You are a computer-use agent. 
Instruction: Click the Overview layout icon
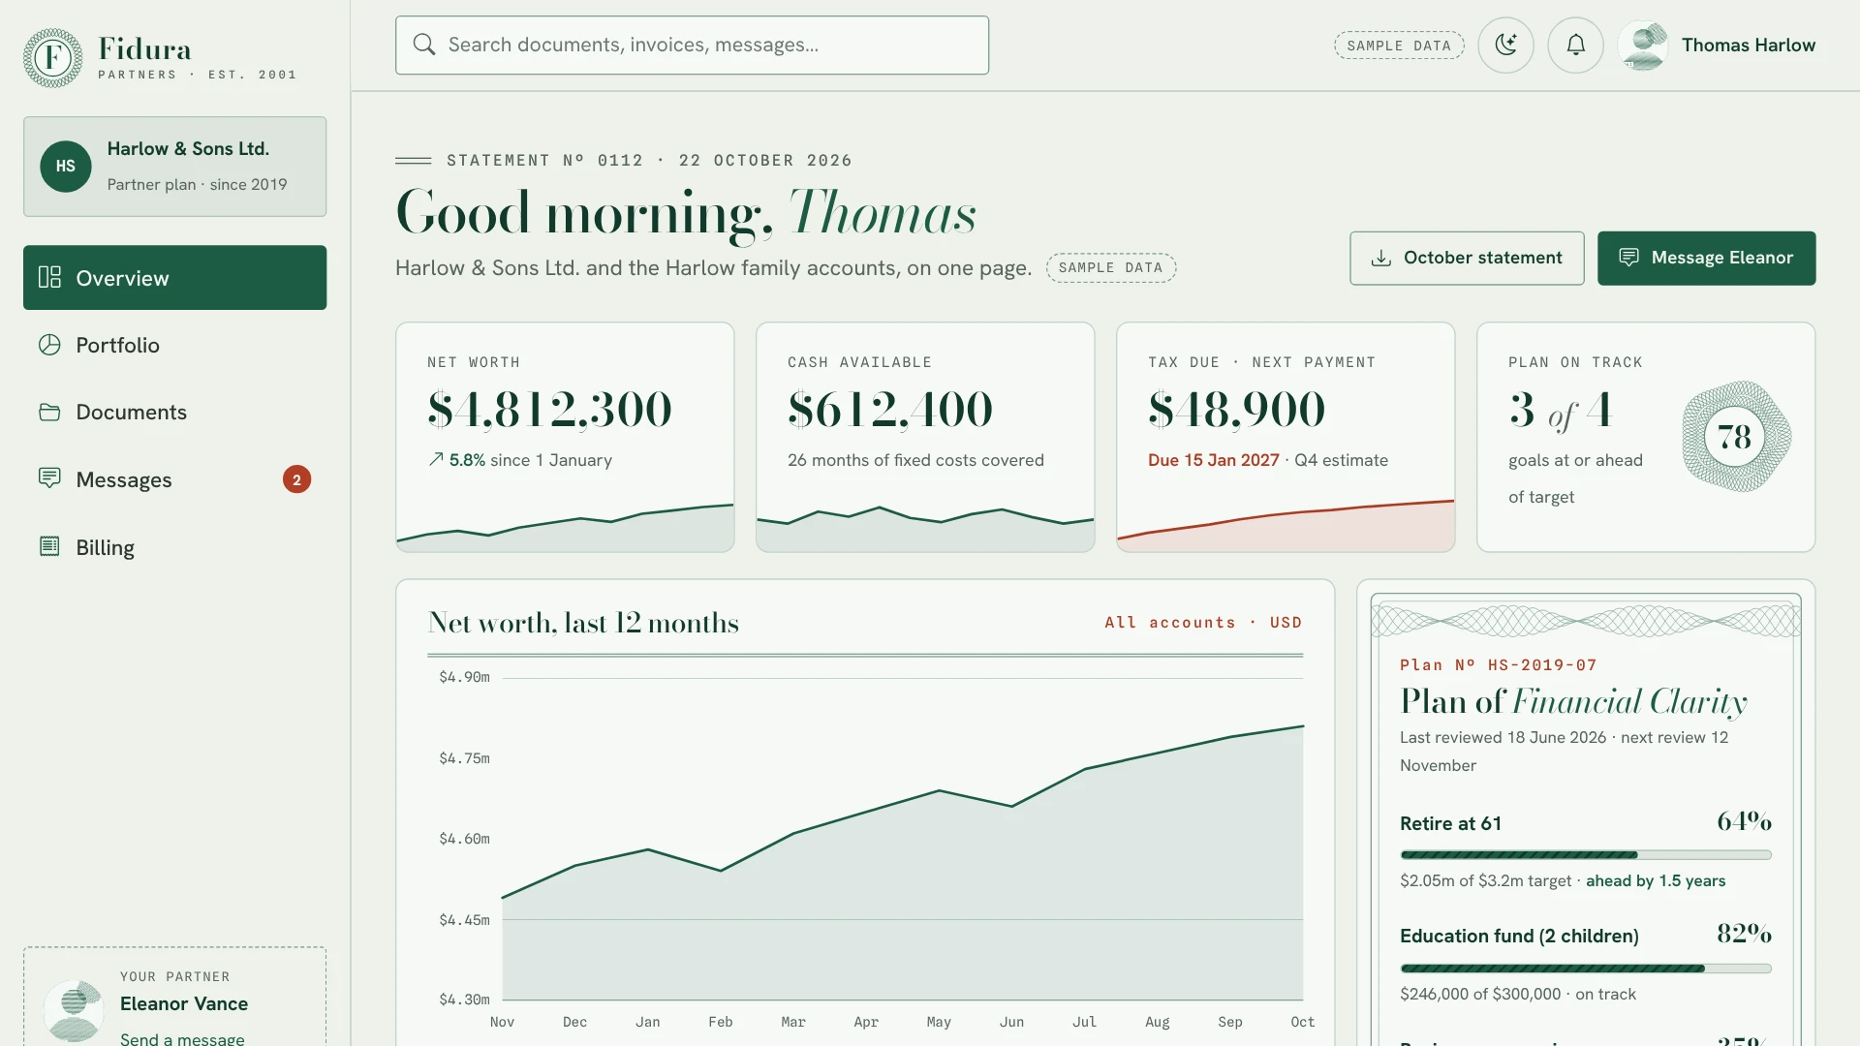click(49, 278)
